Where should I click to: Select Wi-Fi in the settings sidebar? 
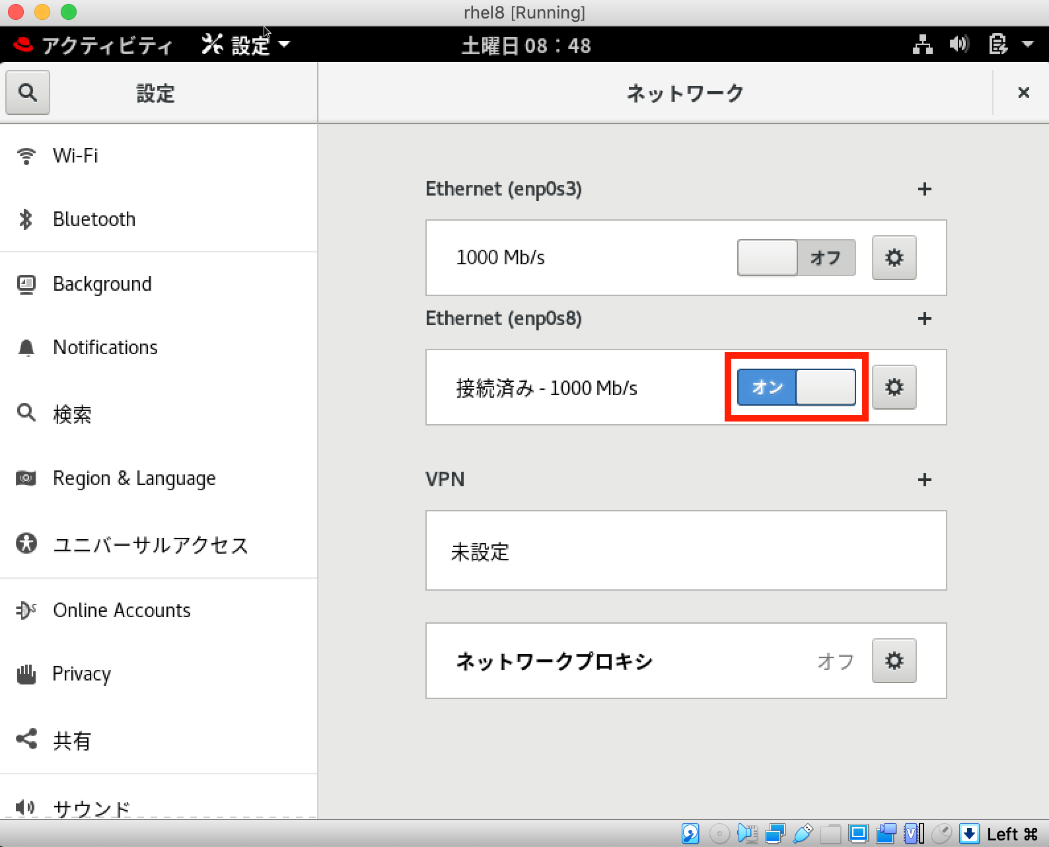pyautogui.click(x=159, y=156)
